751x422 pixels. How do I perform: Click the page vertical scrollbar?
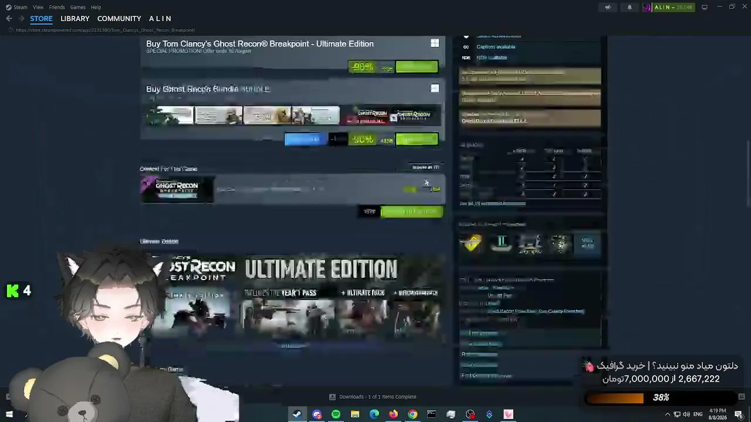coord(748,173)
